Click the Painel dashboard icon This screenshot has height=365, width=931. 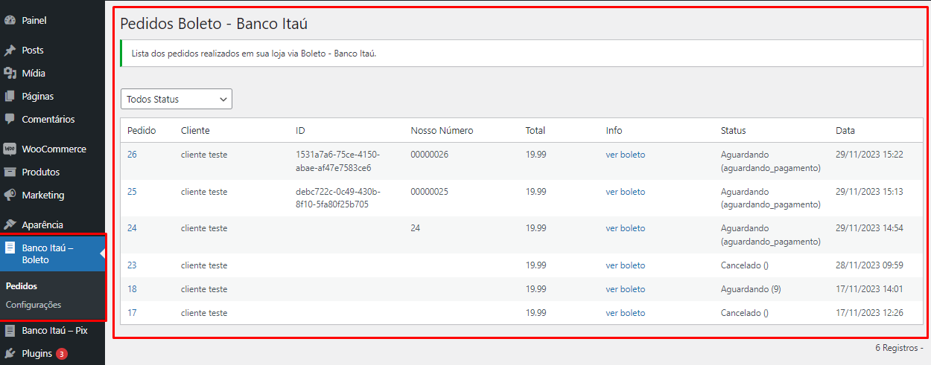click(x=10, y=21)
